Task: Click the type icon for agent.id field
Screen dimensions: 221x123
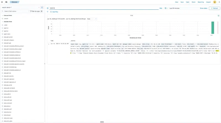Action: (2, 28)
